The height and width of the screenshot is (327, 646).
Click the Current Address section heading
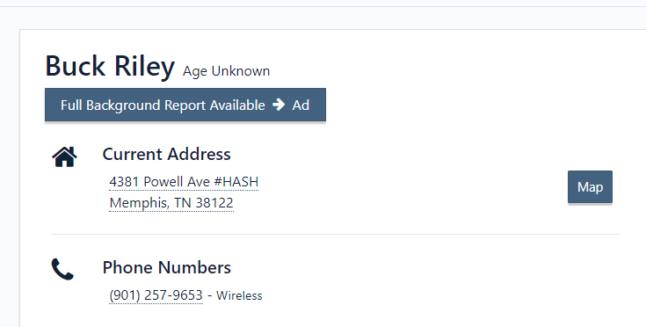(x=166, y=154)
